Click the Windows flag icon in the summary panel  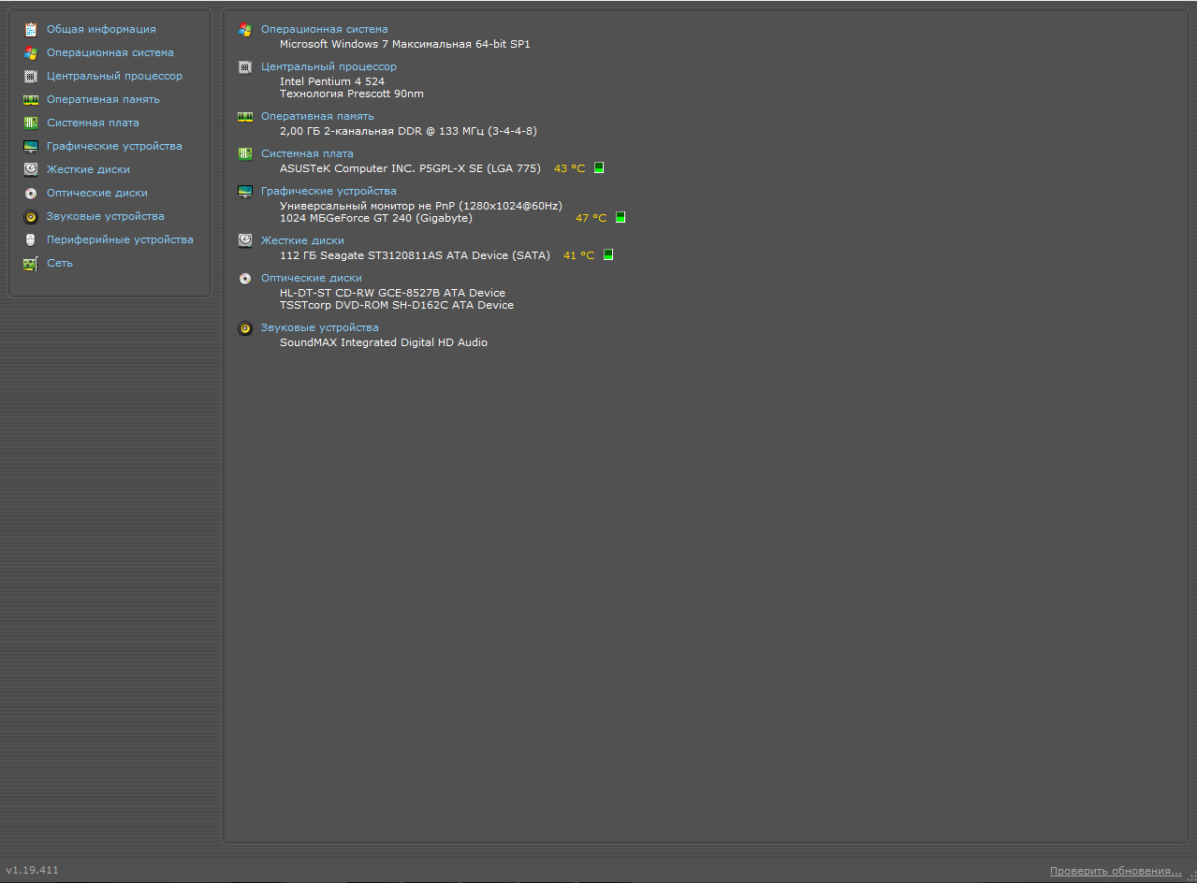(245, 29)
